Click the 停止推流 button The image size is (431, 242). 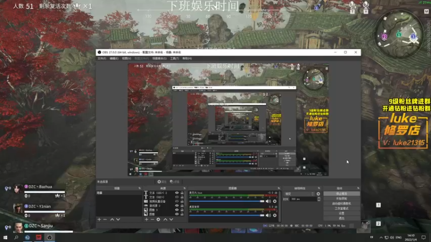coord(342,194)
